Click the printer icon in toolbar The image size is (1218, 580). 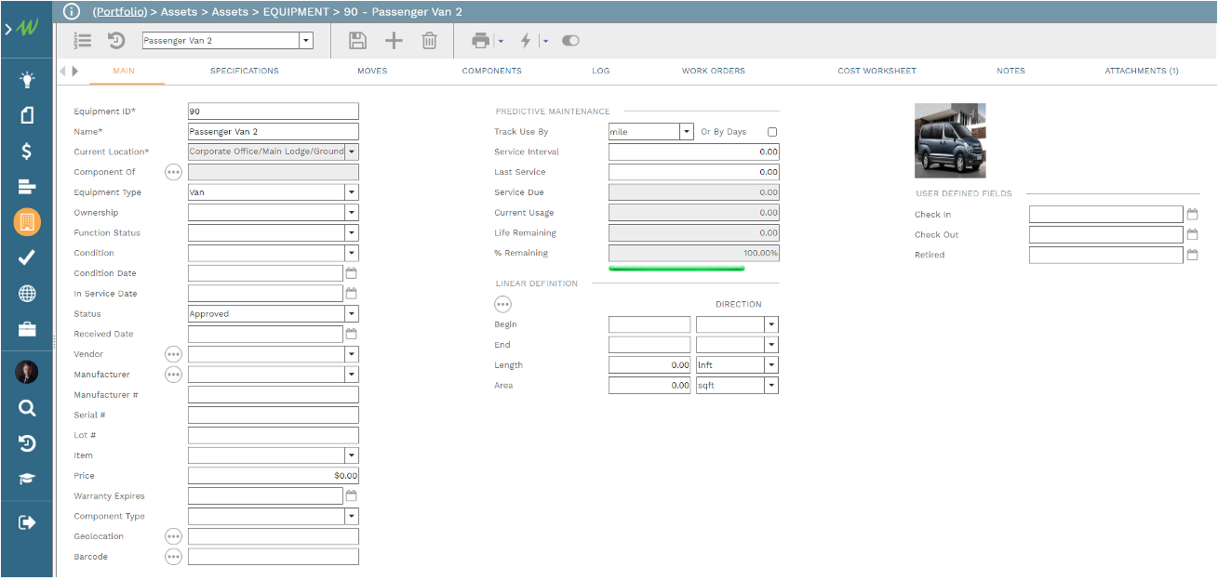(x=480, y=41)
